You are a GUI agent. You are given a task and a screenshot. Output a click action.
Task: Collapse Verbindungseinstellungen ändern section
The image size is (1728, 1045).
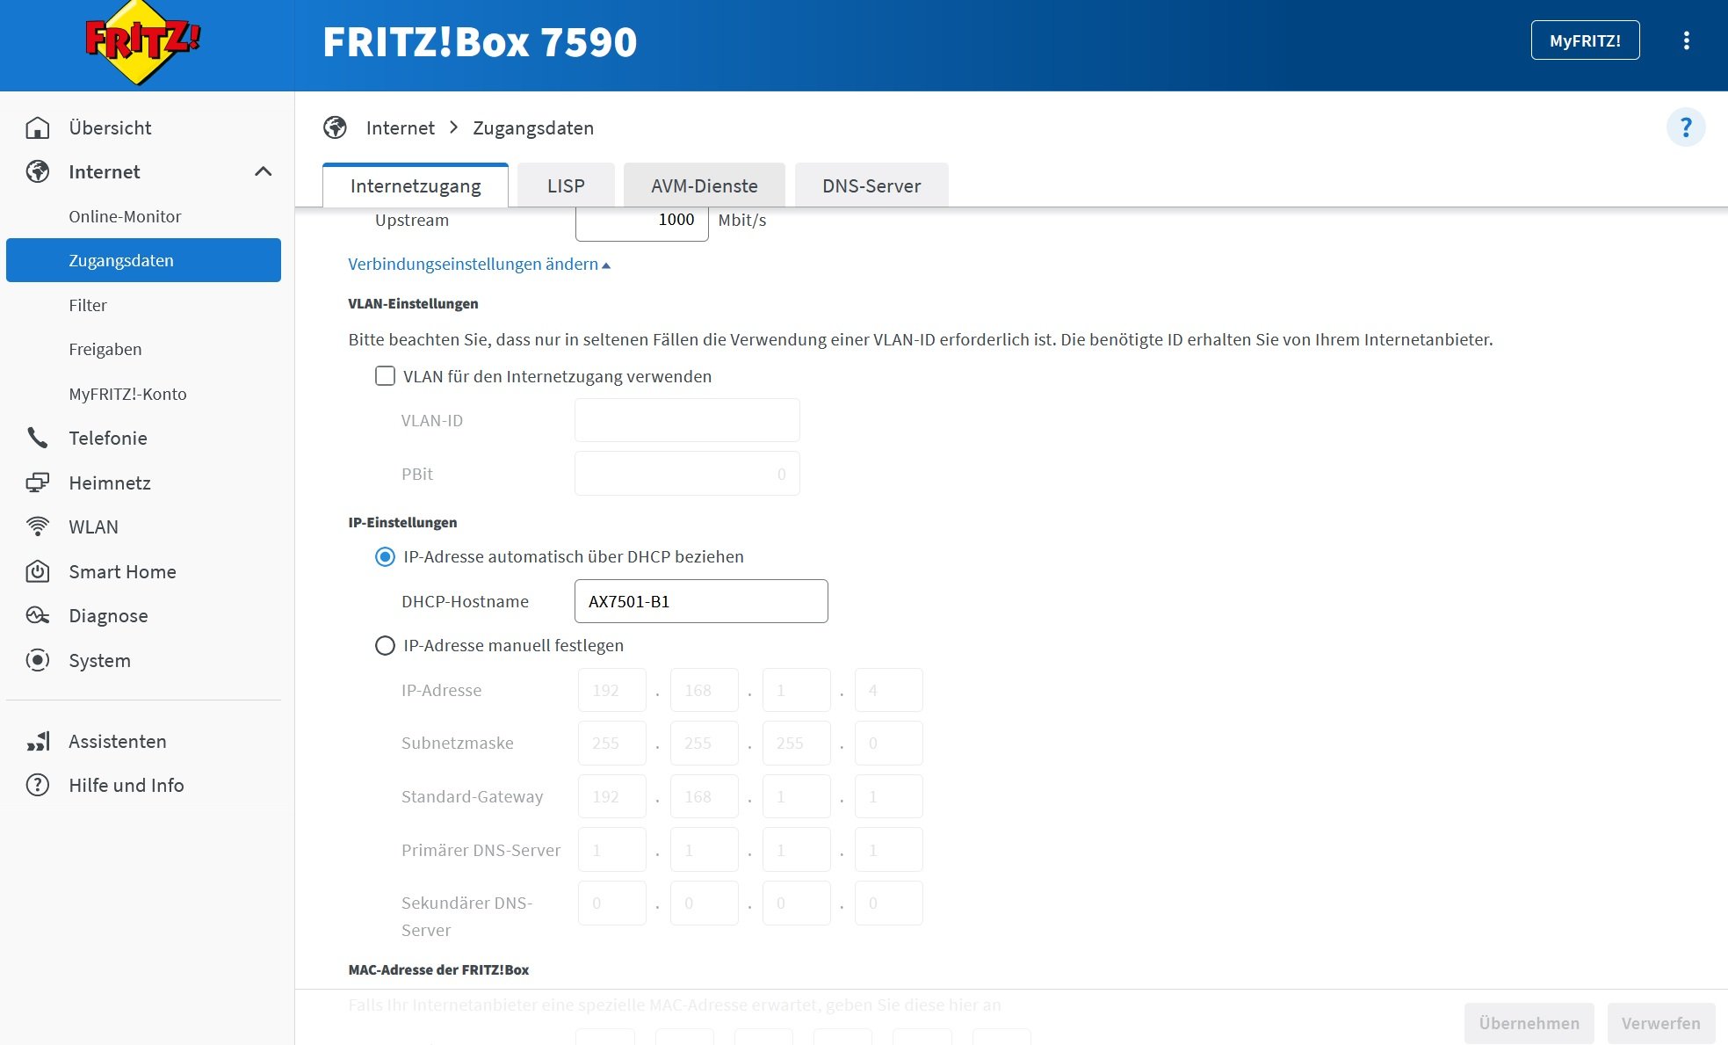(x=479, y=264)
